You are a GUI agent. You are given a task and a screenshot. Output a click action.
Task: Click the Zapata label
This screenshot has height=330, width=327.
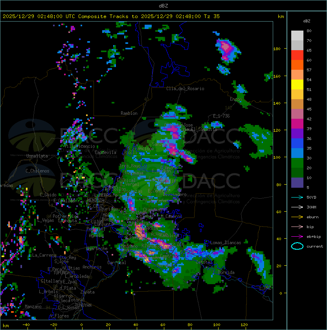(x=87, y=292)
